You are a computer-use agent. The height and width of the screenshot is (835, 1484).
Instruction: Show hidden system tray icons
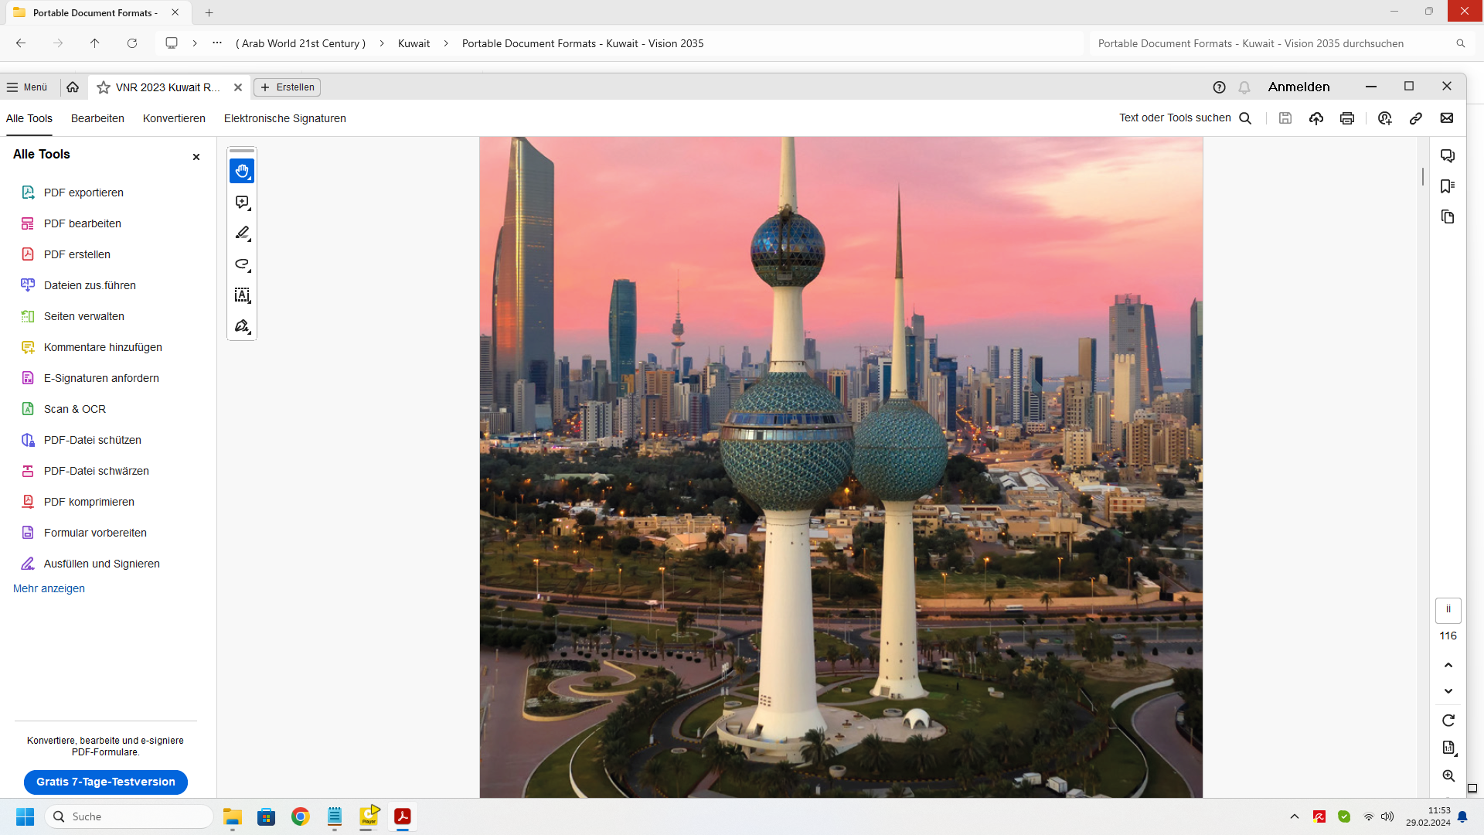(1295, 816)
